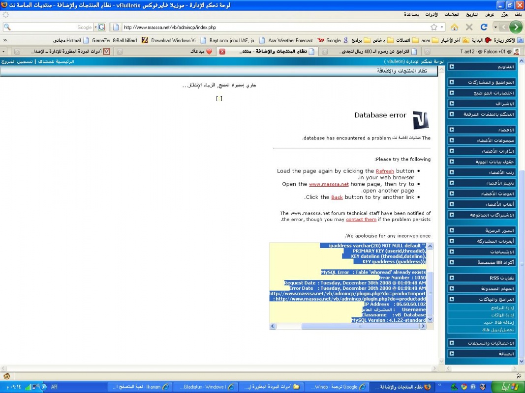Screen dimensions: 525x393
Task: Click the contact them link
Action: [361, 220]
